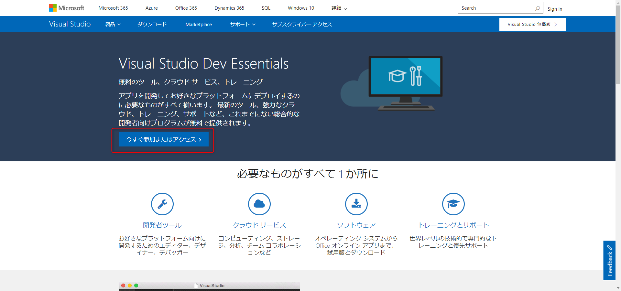Open ダウンロード page

[x=152, y=24]
